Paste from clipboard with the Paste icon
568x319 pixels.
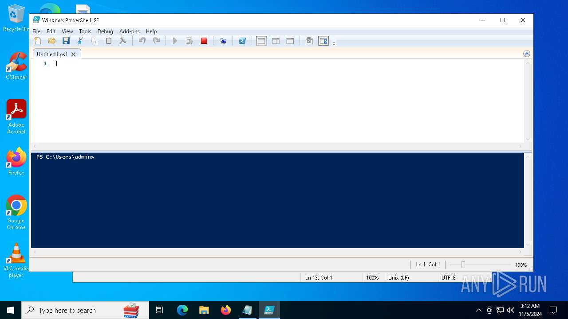109,41
